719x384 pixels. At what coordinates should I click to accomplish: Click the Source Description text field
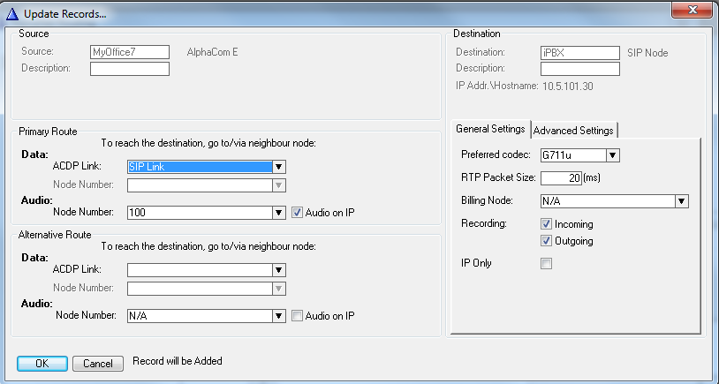pyautogui.click(x=129, y=69)
